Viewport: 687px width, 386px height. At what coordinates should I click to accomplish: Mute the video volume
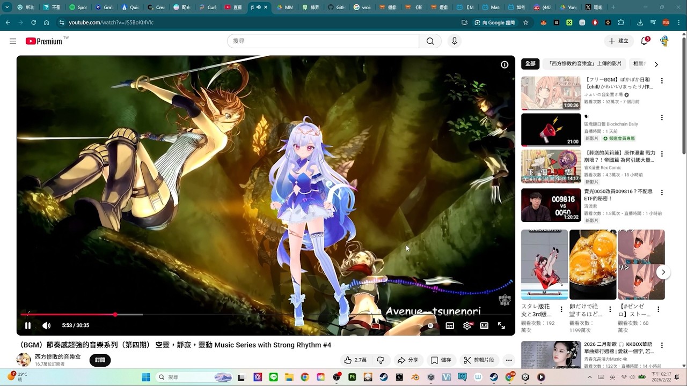click(47, 325)
